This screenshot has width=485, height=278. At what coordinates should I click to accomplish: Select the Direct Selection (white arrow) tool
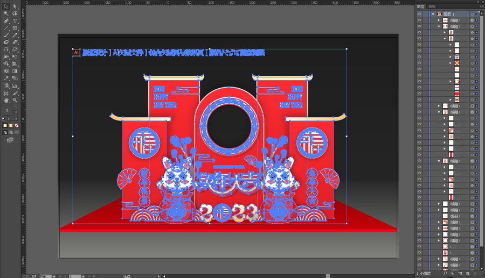coord(15,6)
